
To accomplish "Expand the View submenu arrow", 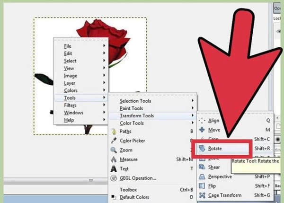I will [x=104, y=68].
